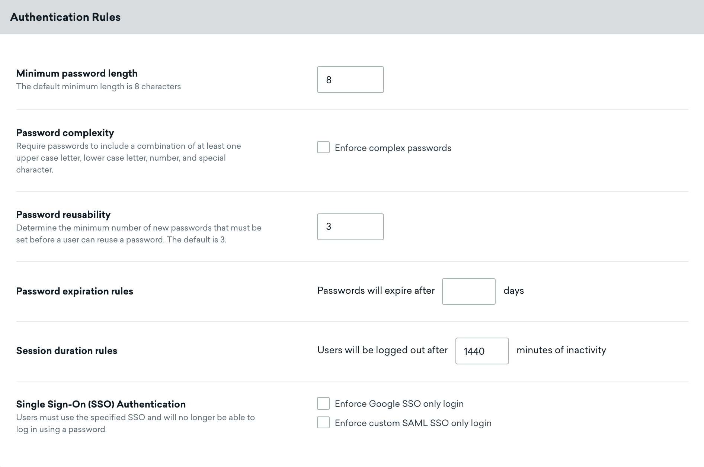704x467 pixels.
Task: Click the session inactivity minutes field
Action: pyautogui.click(x=482, y=351)
